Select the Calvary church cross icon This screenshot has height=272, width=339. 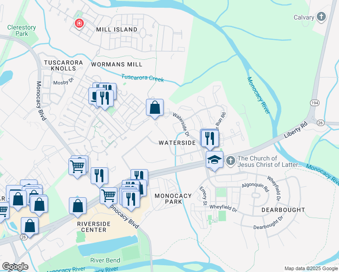(x=321, y=17)
